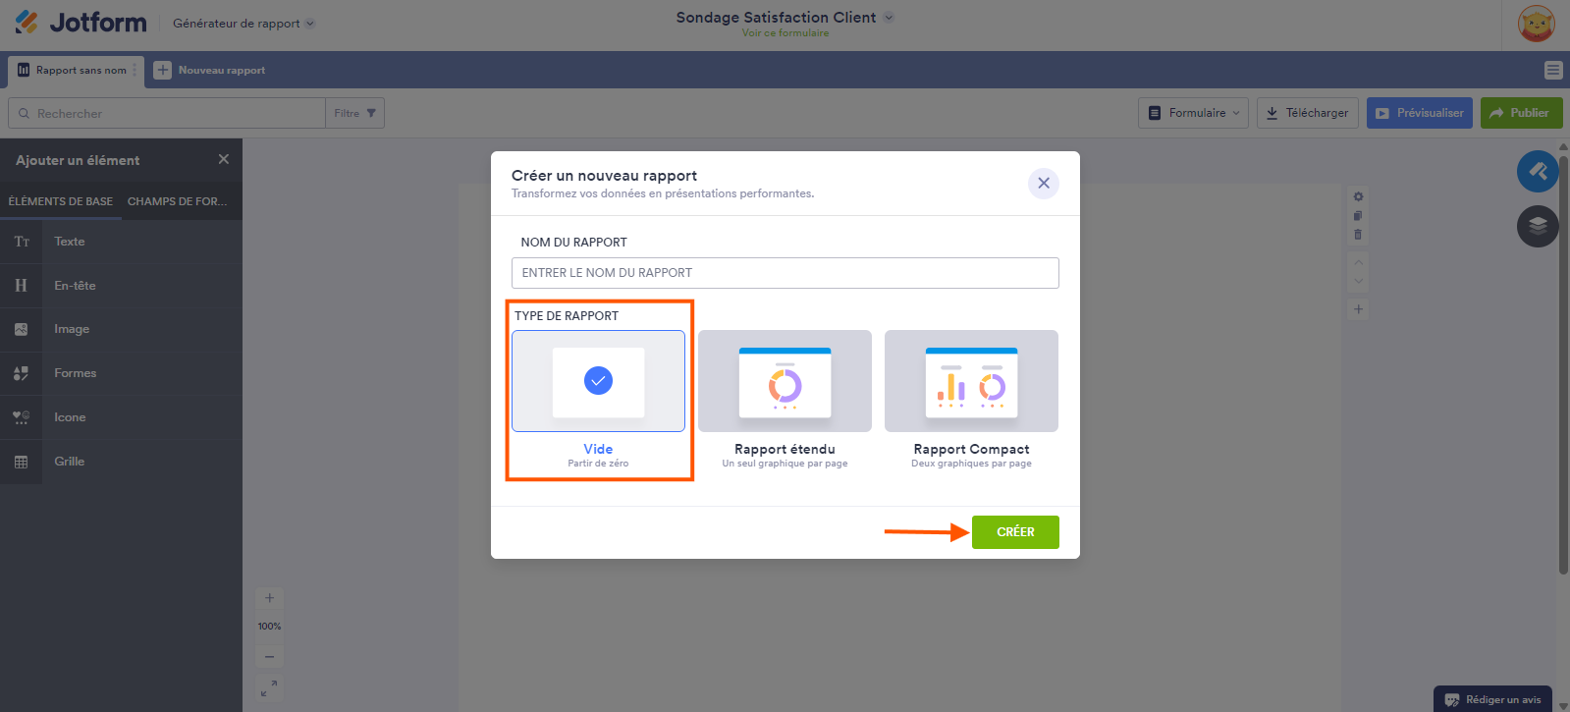Click the fullscreen expand arrows icon
The height and width of the screenshot is (712, 1570).
(x=269, y=688)
